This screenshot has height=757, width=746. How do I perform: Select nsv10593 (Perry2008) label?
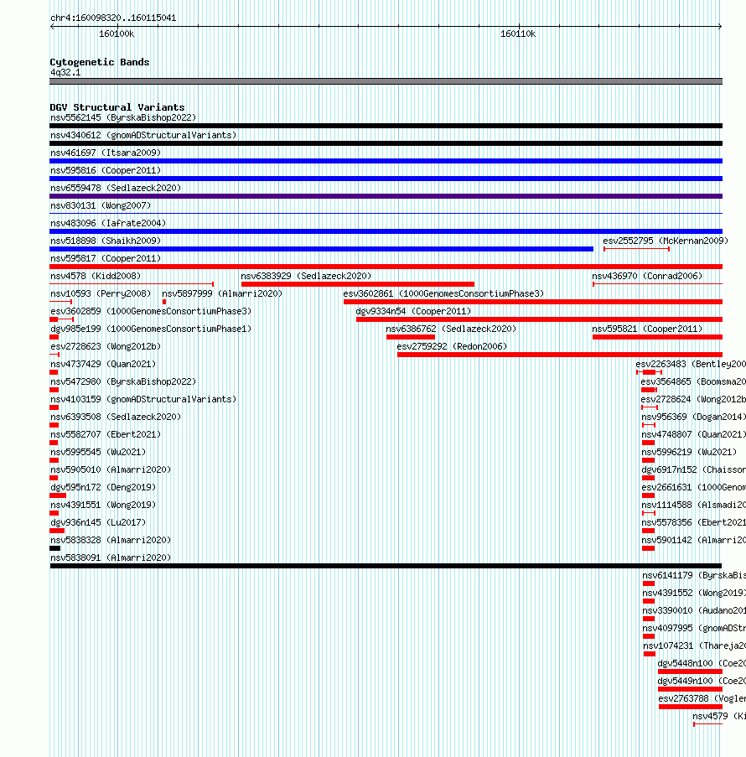pos(101,293)
